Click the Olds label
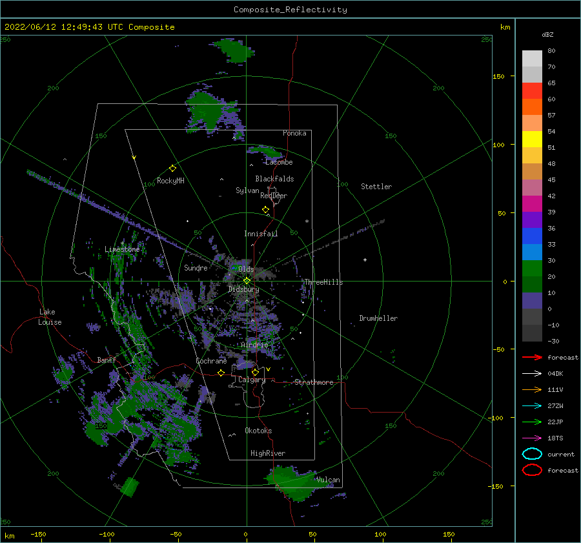 [x=246, y=269]
